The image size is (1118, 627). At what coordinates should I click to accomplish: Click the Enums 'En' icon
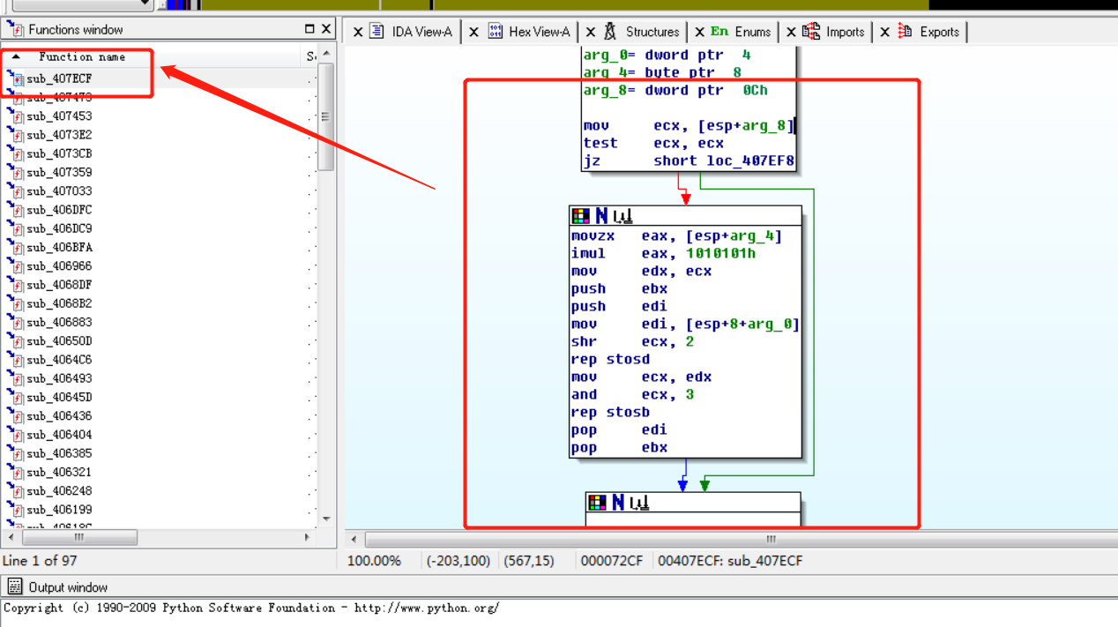click(719, 31)
